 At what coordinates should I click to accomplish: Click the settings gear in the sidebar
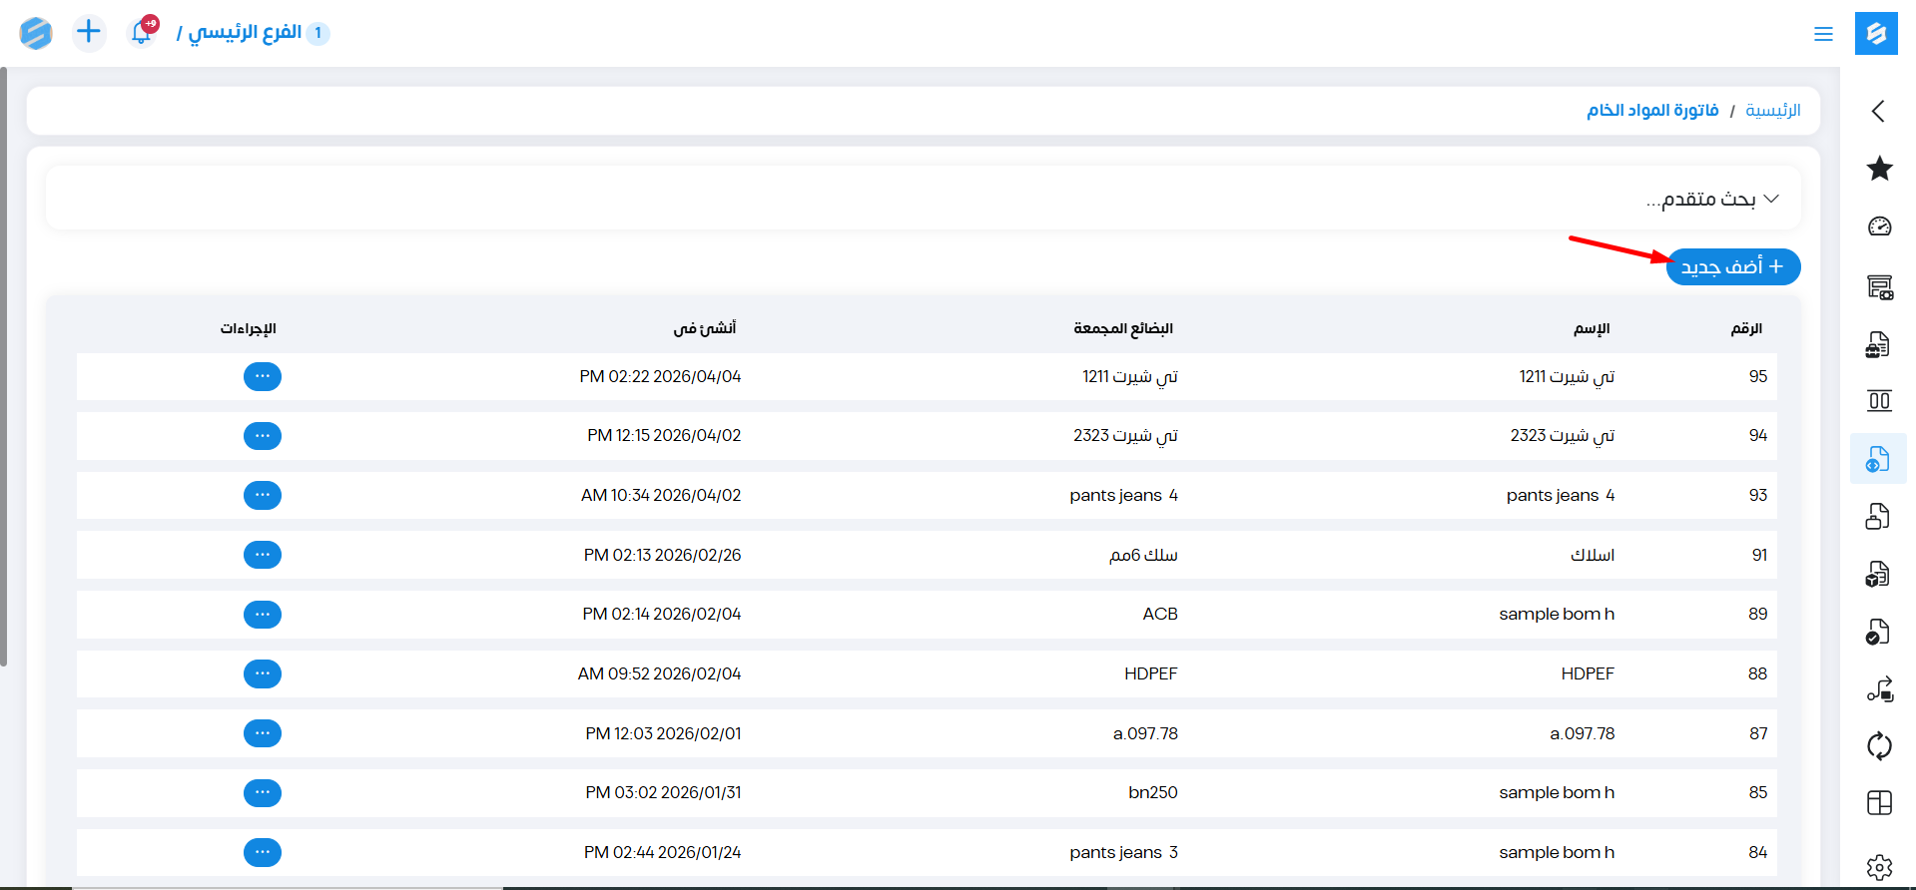(x=1879, y=867)
